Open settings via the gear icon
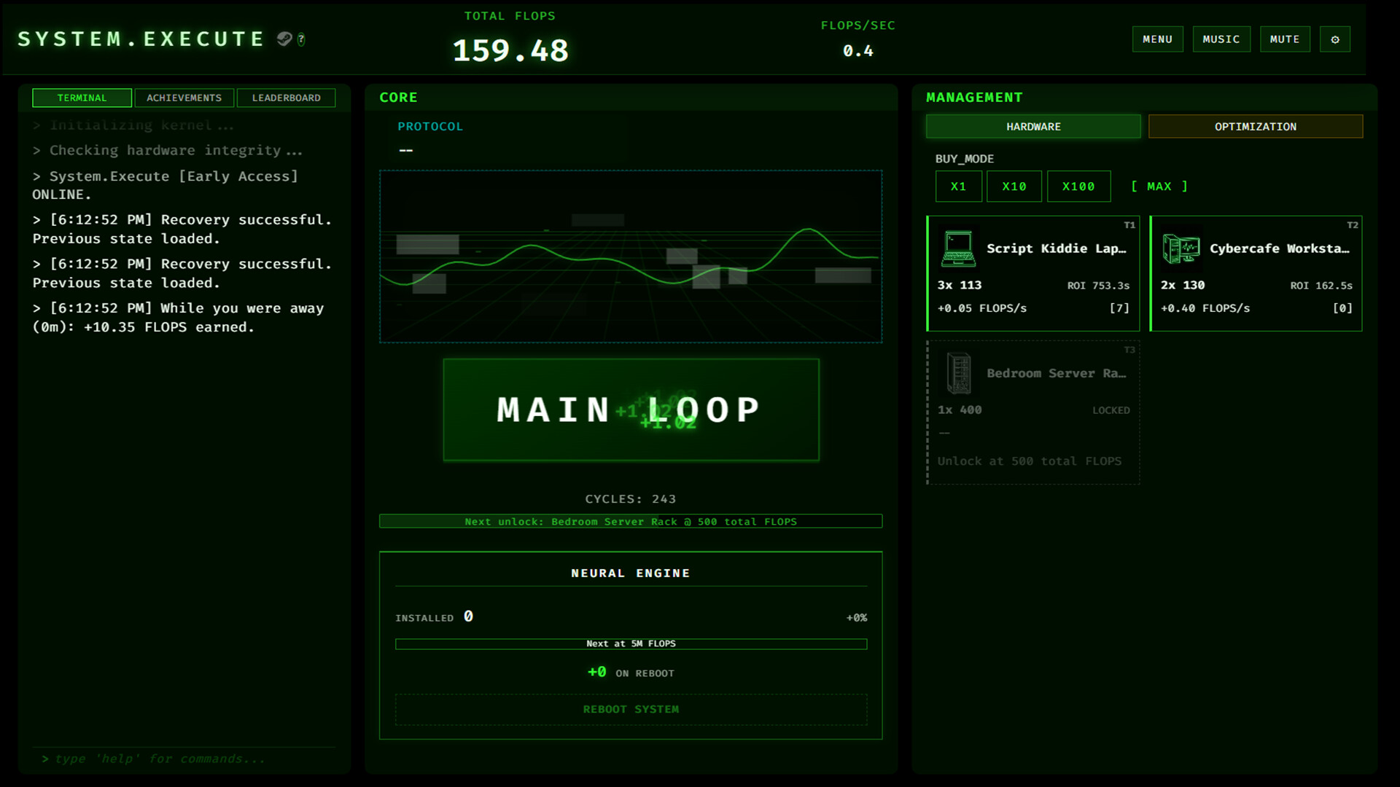 (x=1335, y=39)
